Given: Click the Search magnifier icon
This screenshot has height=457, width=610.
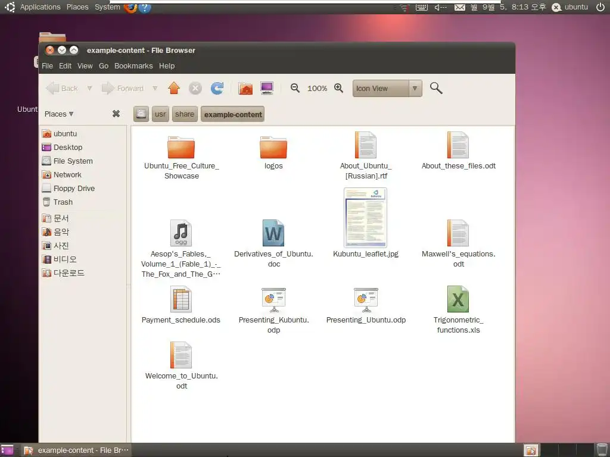Looking at the screenshot, I should [436, 88].
